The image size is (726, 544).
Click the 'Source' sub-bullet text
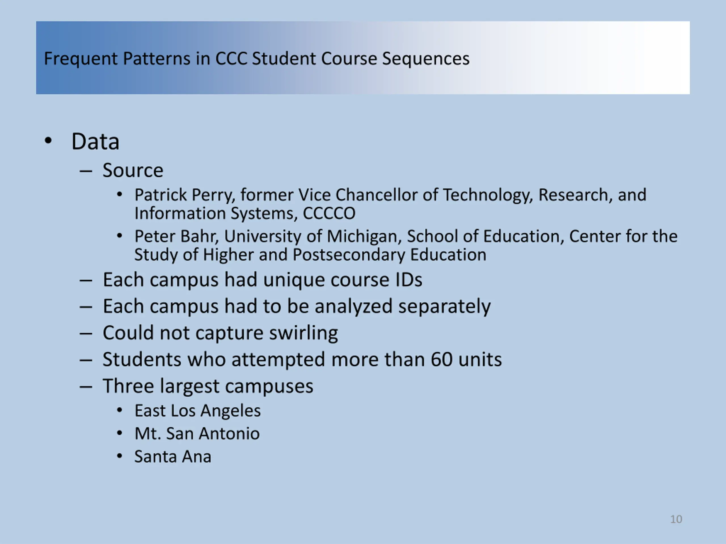(x=133, y=170)
